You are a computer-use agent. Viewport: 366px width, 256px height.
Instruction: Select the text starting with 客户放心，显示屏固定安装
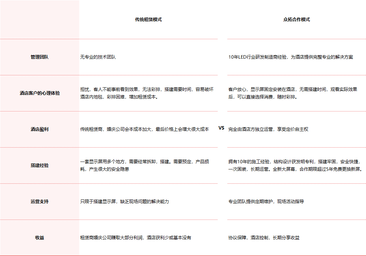click(293, 93)
